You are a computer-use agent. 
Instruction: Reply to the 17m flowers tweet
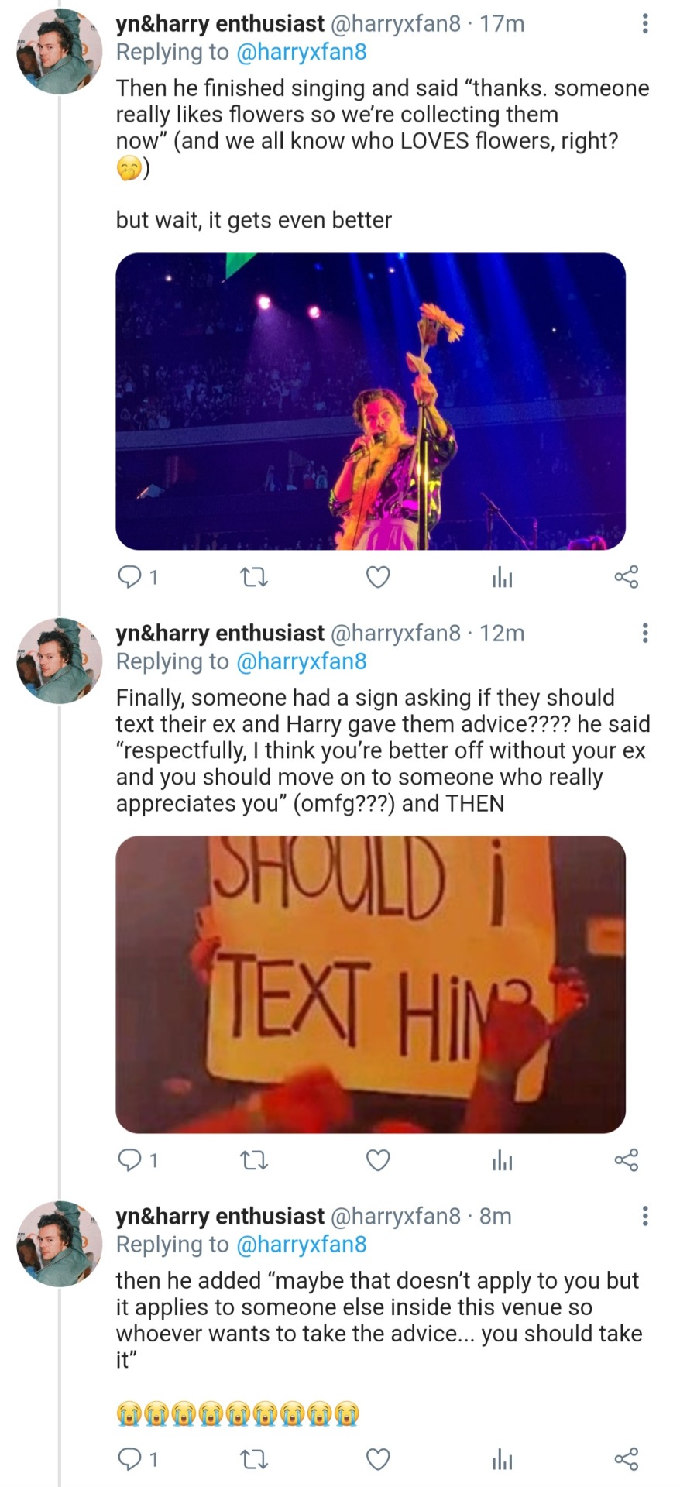point(129,577)
